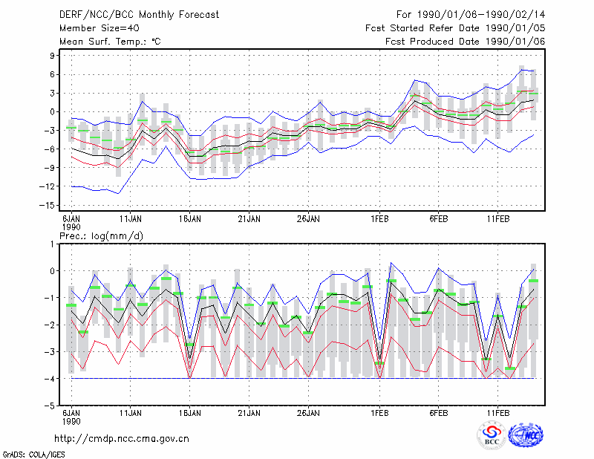Viewport: 594px width, 459px height.
Task: Click 26JAN tick on precipitation chart
Action: point(308,413)
